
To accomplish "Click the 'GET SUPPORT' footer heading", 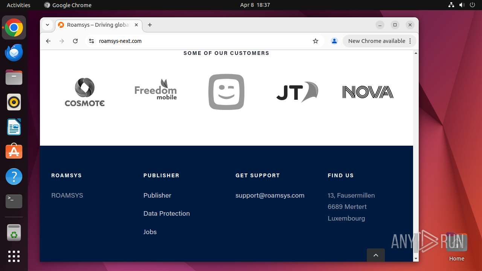I will (x=258, y=175).
